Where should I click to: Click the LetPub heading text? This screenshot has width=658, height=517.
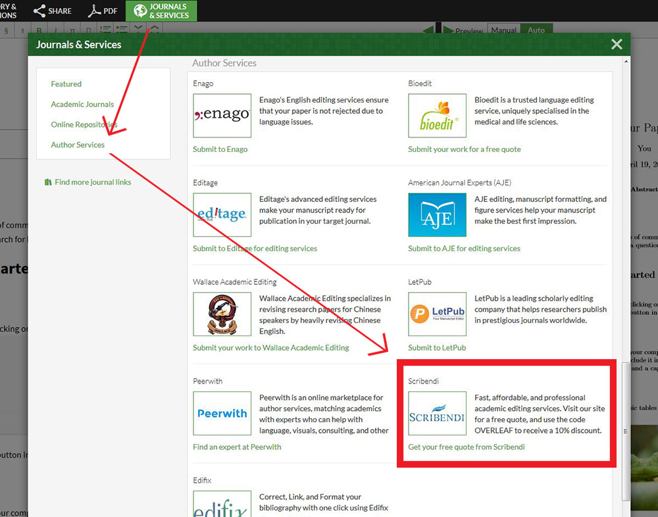pos(420,282)
